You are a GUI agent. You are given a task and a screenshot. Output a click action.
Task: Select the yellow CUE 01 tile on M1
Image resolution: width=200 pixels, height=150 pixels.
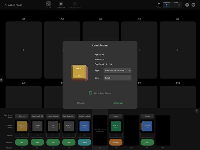pos(22,126)
